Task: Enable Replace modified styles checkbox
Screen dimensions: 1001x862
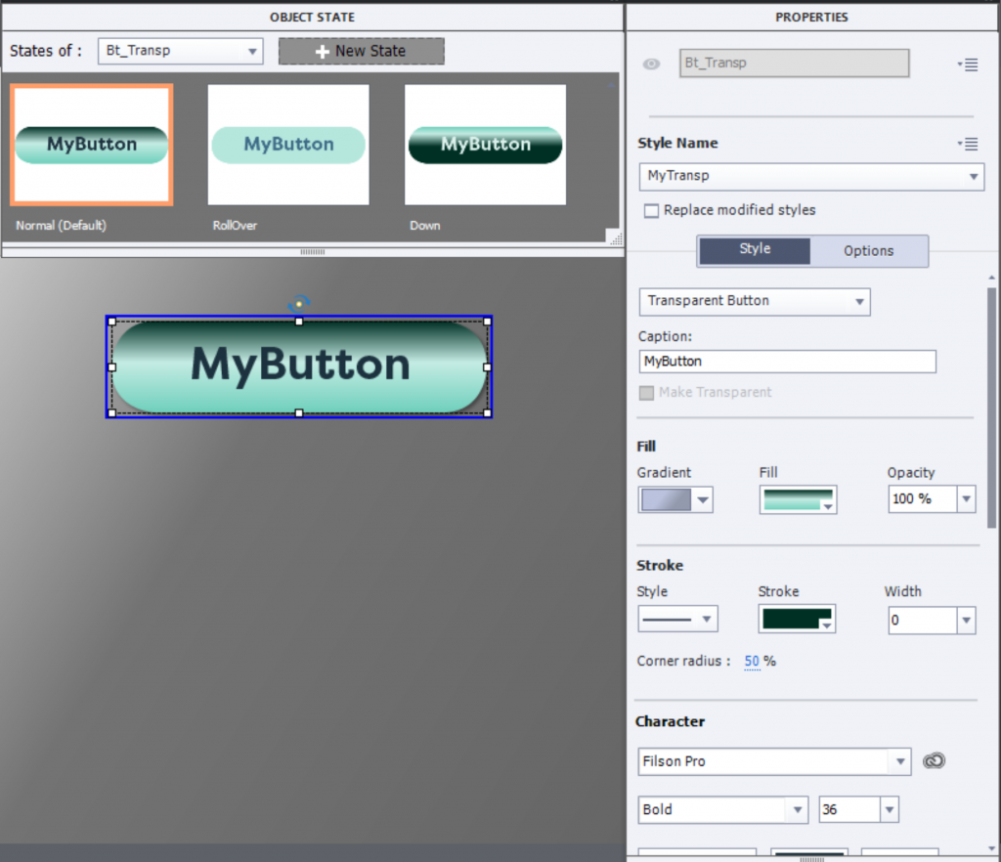Action: [x=651, y=210]
